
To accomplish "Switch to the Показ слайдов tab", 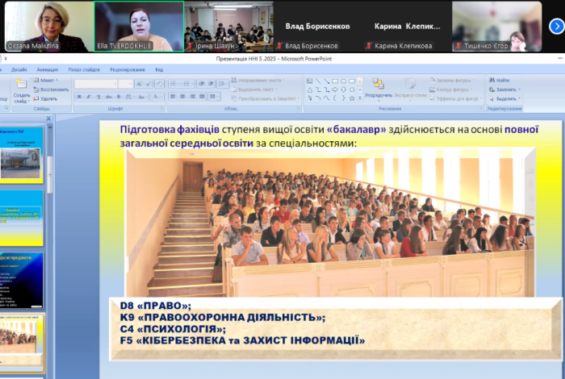I will (x=84, y=70).
